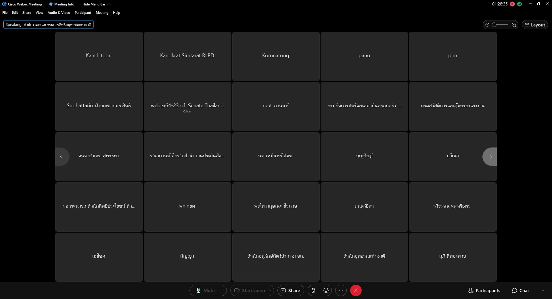Open the View menu
552x299 pixels.
(39, 13)
